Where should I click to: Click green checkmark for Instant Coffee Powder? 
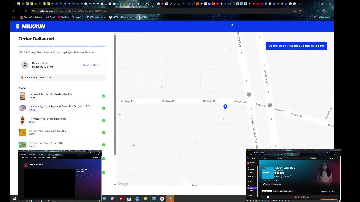(103, 96)
